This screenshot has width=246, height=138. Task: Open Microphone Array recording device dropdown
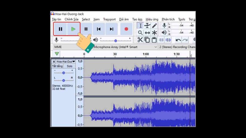coord(125,47)
